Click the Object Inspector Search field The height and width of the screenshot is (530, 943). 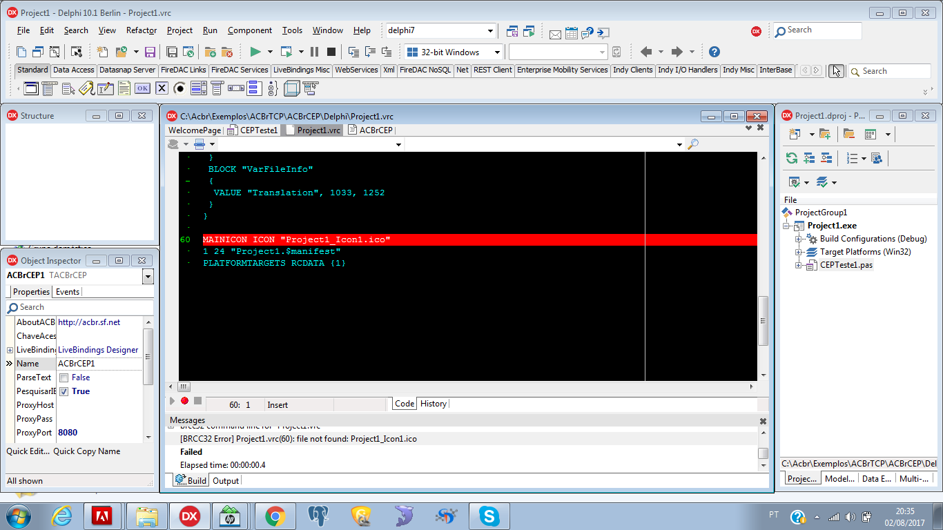79,307
